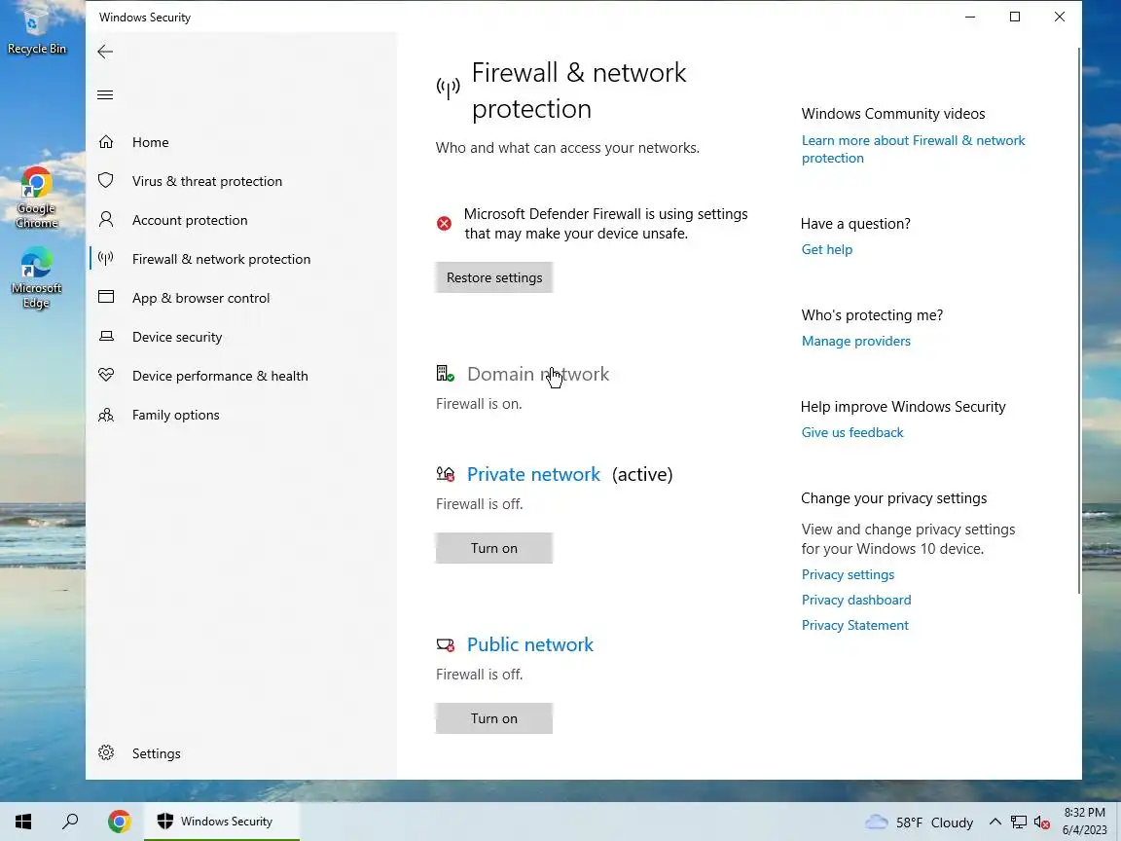Open the Recycle Bin desktop icon
The image size is (1121, 841).
[36, 30]
